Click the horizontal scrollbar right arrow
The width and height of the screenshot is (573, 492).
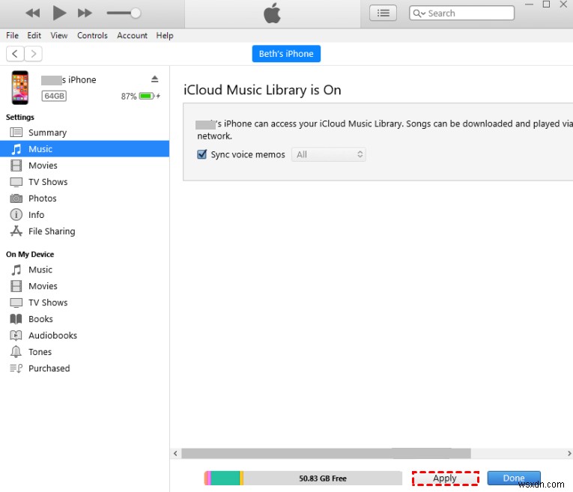tap(569, 453)
